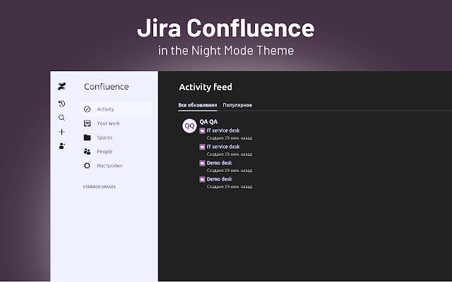Click the invite people icon in the left rail
The image size is (452, 282).
62,146
